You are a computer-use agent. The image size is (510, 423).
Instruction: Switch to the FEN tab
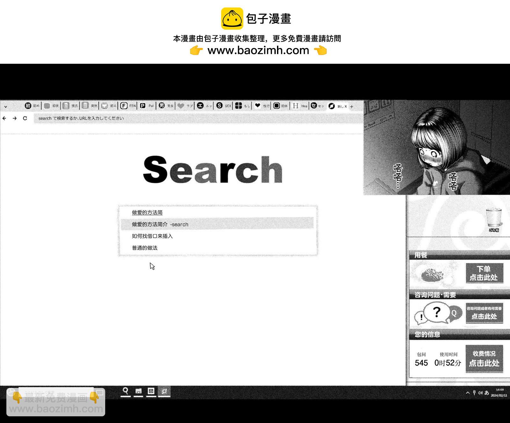point(128,106)
